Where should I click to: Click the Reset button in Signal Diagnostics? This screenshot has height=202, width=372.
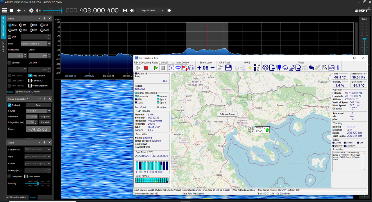point(38,105)
